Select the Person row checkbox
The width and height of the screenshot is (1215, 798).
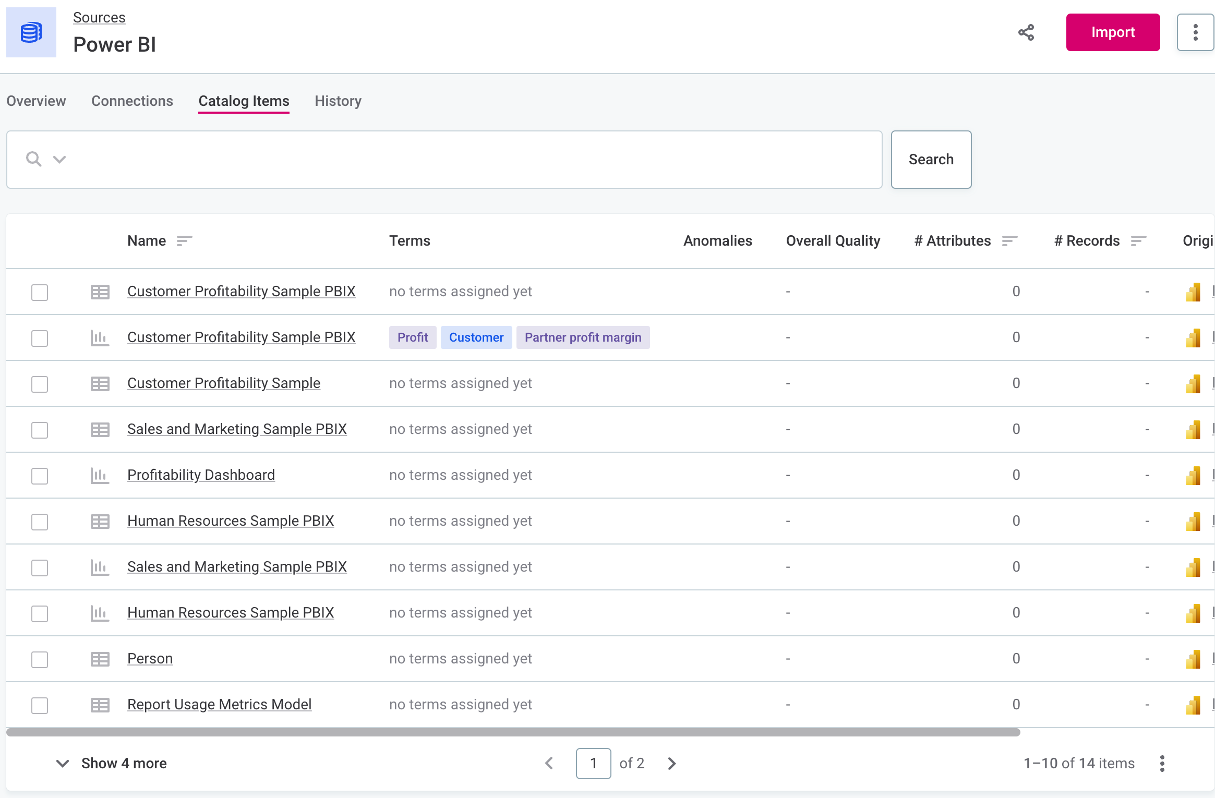click(40, 659)
